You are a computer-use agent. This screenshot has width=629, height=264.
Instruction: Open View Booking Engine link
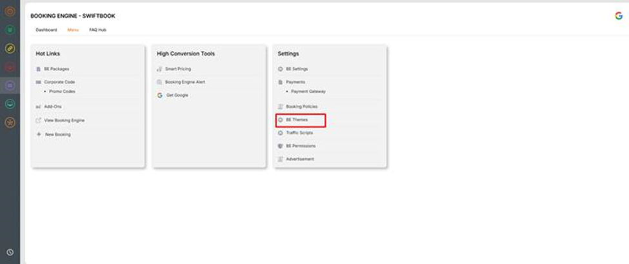64,120
